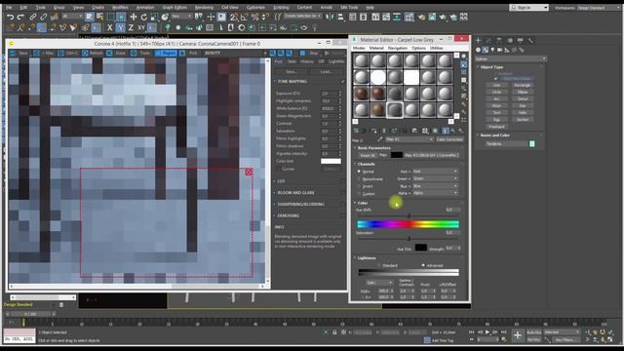Image resolution: width=624 pixels, height=351 pixels.
Task: Click the Rectangle shape button
Action: click(x=523, y=85)
